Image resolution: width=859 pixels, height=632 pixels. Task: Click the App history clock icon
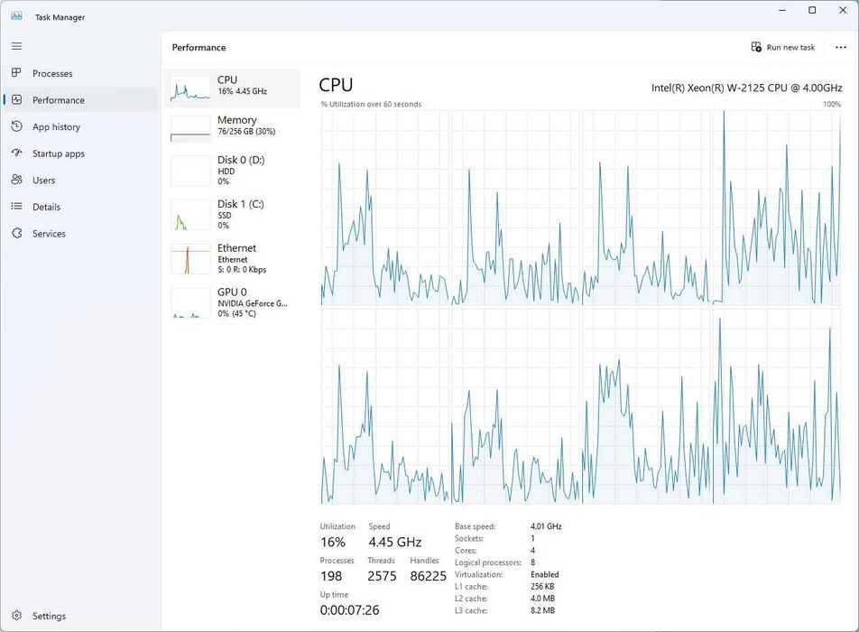17,126
